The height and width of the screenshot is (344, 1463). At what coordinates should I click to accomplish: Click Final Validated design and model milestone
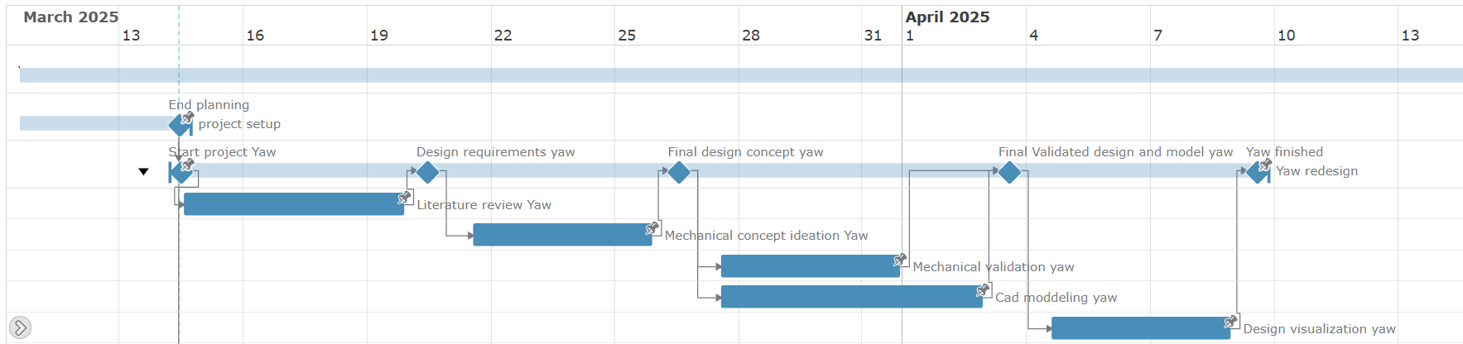[x=1009, y=172]
